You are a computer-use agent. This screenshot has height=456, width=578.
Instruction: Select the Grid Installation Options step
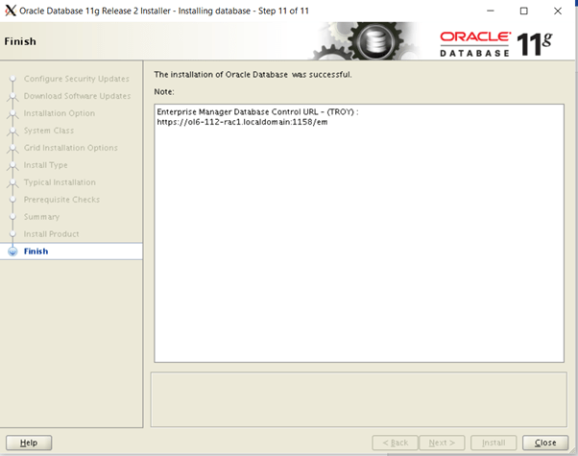click(x=70, y=148)
